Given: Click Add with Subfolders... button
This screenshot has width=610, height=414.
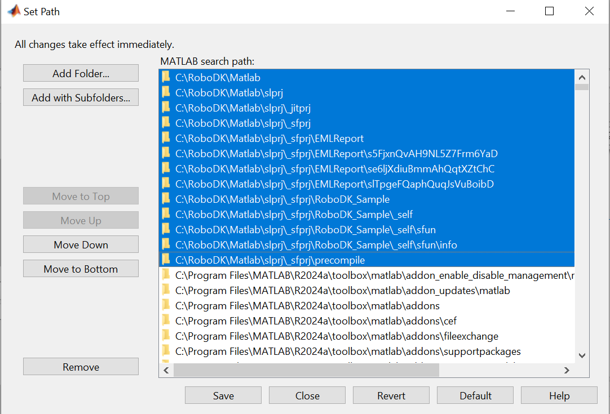Looking at the screenshot, I should click(81, 97).
